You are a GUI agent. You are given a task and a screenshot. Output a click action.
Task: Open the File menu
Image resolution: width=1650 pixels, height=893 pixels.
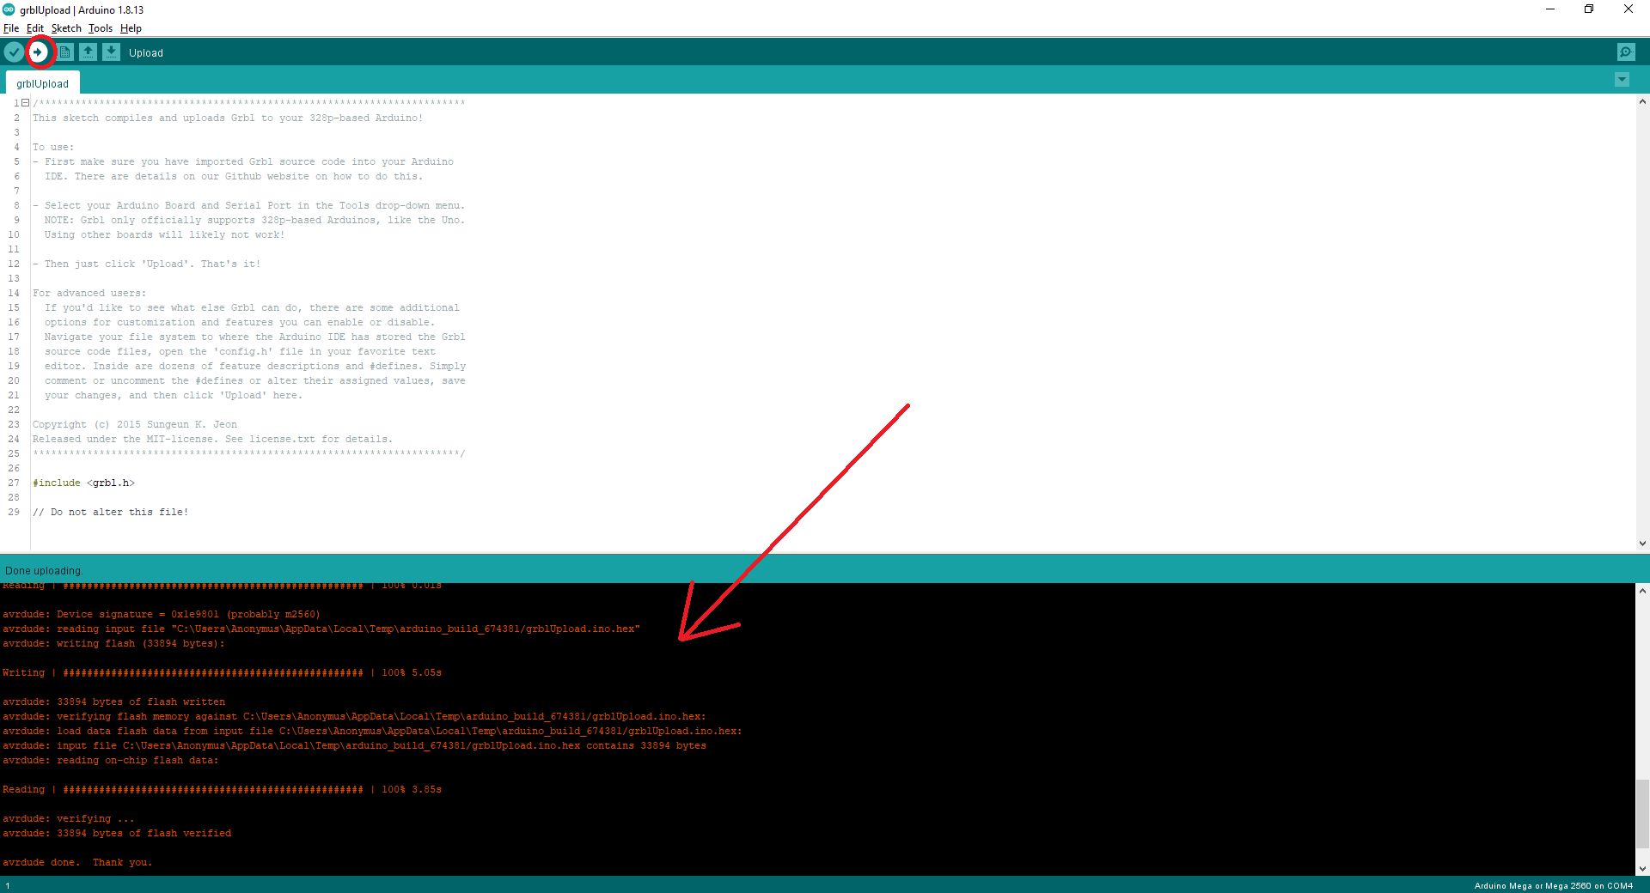[11, 28]
